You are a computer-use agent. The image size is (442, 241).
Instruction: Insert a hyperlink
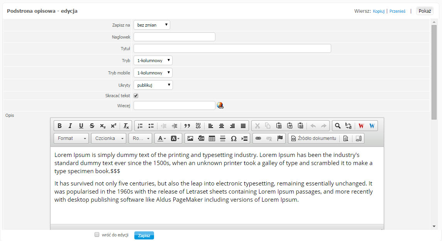258,138
